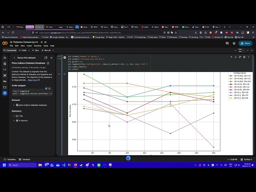Expand the 1 file summary row
Image resolution: width=256 pixels, height=192 pixels.
[14, 116]
